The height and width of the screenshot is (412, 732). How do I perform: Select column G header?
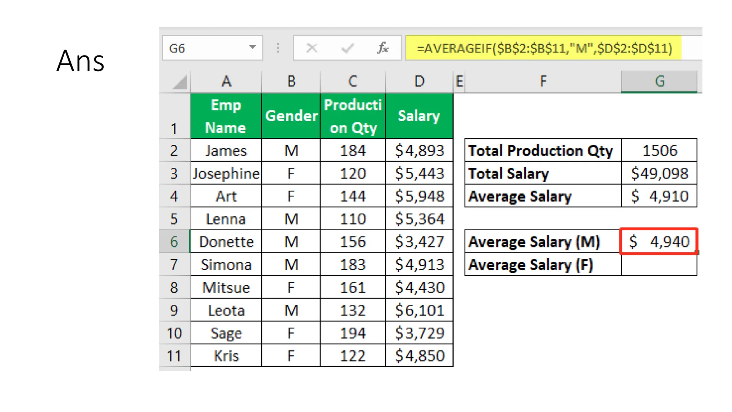tap(659, 82)
